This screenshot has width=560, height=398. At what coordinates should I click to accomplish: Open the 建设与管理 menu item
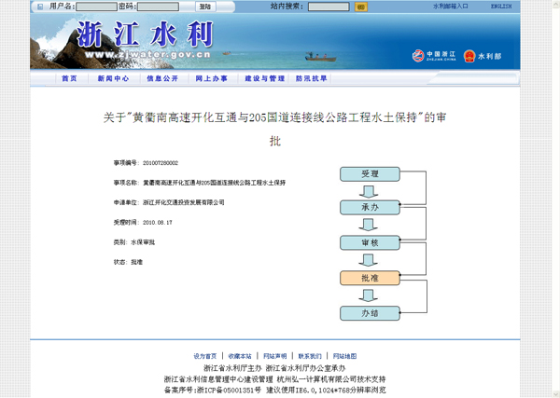click(x=264, y=79)
